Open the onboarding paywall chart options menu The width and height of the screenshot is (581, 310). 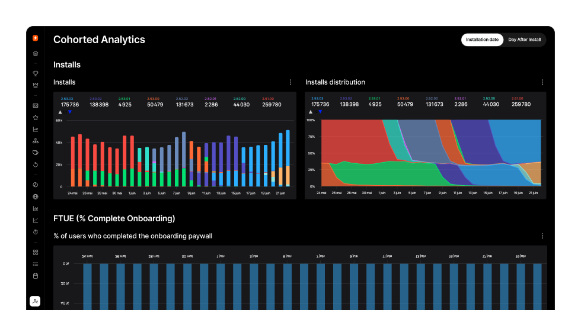[542, 236]
